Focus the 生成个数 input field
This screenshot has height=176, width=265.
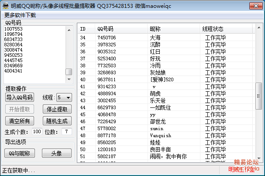pos(37,131)
